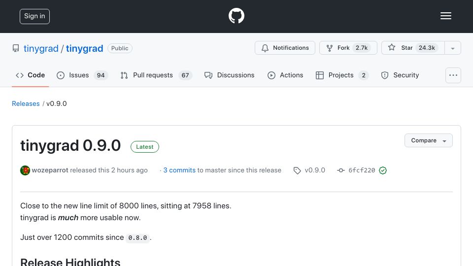
Task: Open the Actions tab
Action: point(285,75)
